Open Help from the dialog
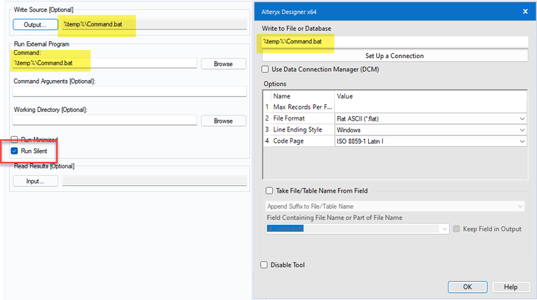This screenshot has width=537, height=300. [510, 287]
